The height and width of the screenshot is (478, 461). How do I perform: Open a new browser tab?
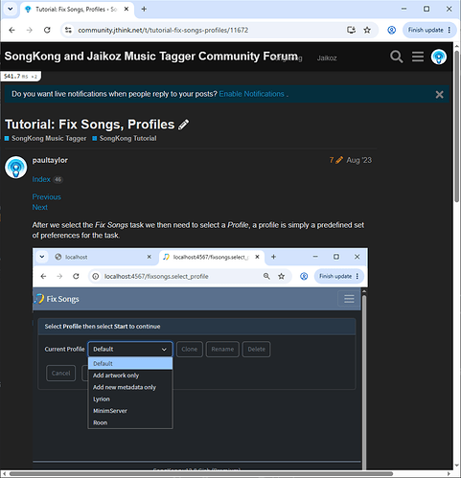point(144,9)
